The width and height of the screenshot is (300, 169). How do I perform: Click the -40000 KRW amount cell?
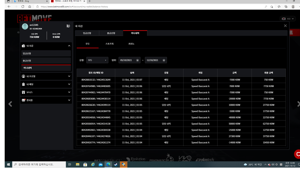pos(235,118)
